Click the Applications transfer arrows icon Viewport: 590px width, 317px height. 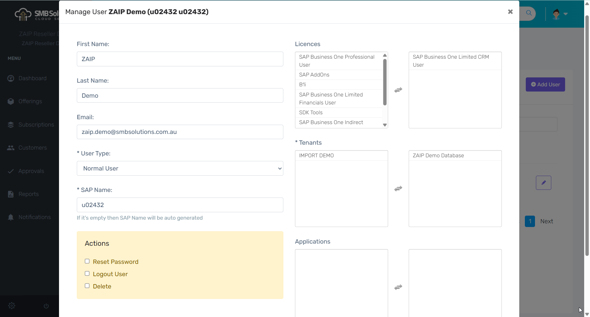click(x=398, y=287)
